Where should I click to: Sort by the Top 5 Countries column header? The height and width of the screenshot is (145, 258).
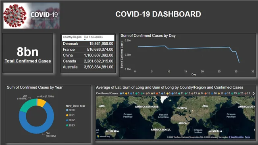point(93,37)
